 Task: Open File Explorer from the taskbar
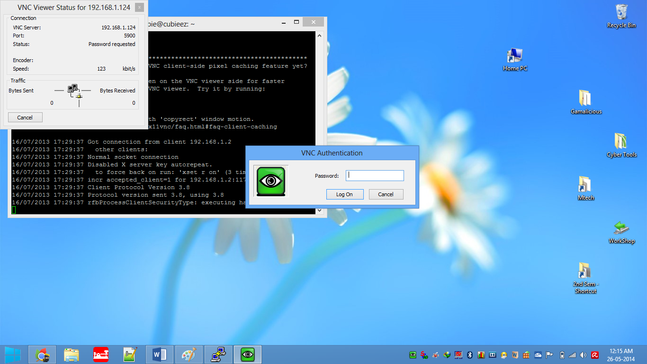coord(72,355)
